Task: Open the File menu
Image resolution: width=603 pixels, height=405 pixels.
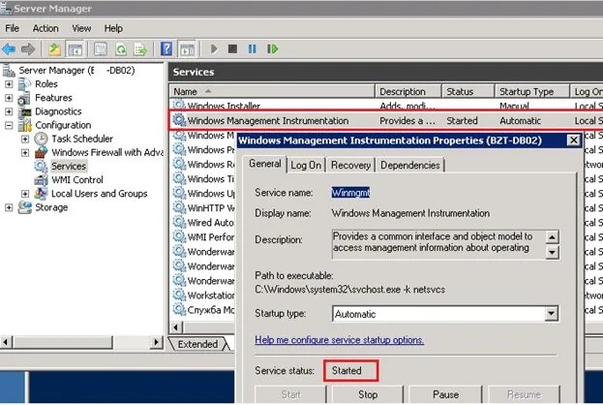Action: [x=12, y=28]
